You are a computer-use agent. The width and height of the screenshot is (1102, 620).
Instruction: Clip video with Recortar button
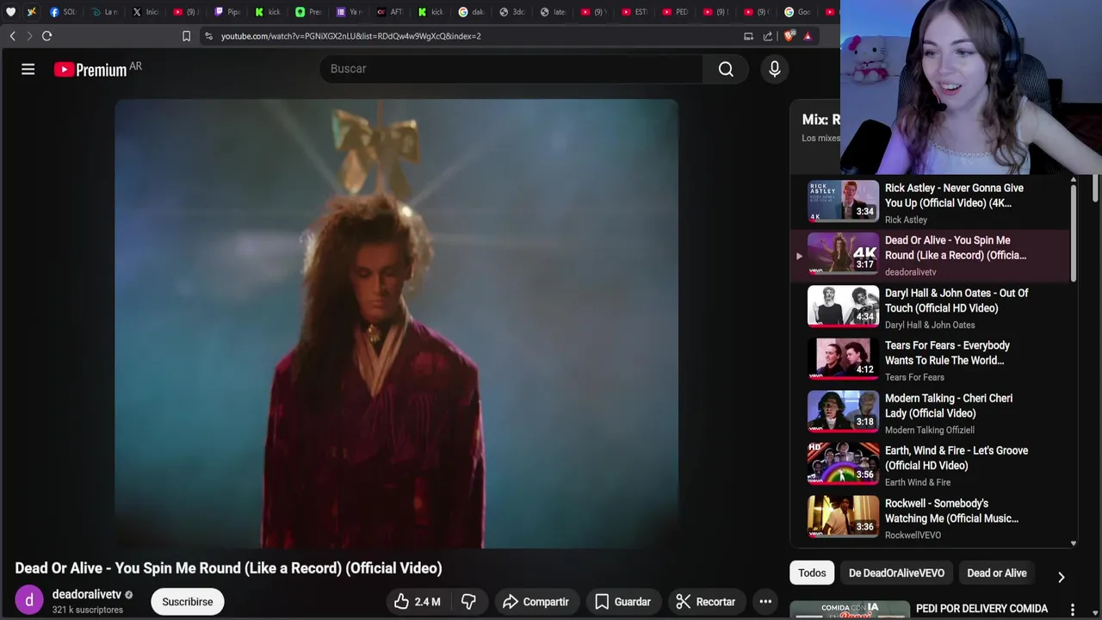[x=706, y=602]
